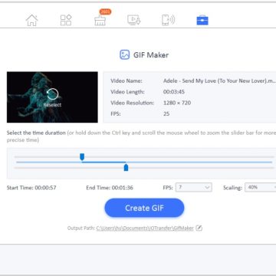Open the cleaner brush tab icon
Screen dimensions: 276x276
pos(100,21)
